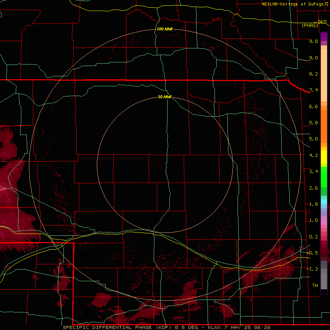Pick the yellow color bar segment

point(324,157)
